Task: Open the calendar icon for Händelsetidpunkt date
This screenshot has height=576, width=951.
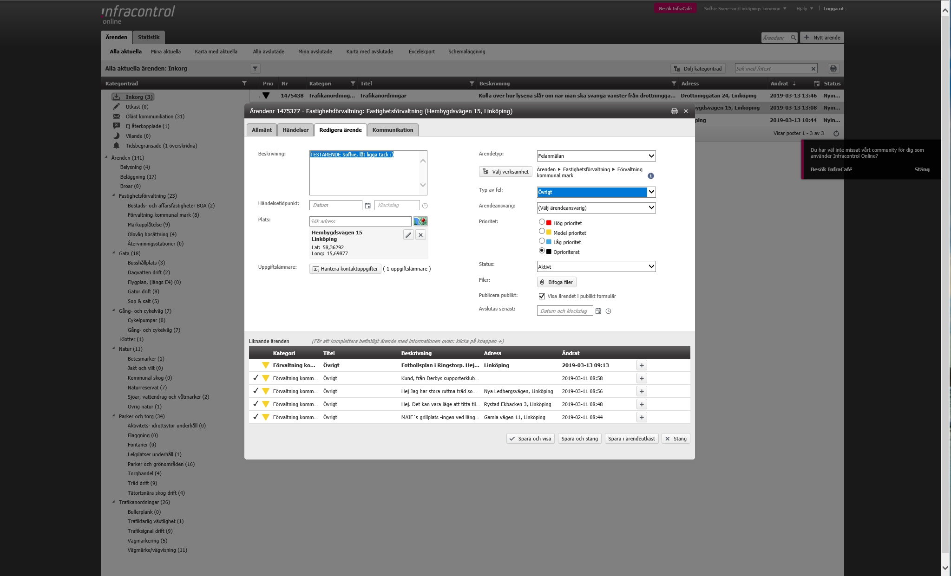Action: point(367,206)
